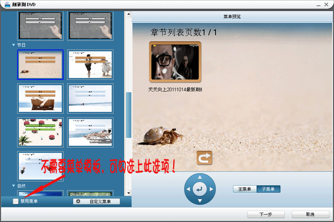Switch to the 子菜单 tab
This screenshot has height=222, width=334.
click(x=268, y=189)
